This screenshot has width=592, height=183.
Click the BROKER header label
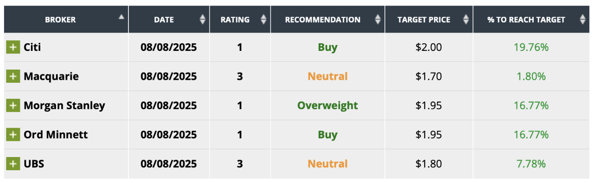(x=60, y=20)
